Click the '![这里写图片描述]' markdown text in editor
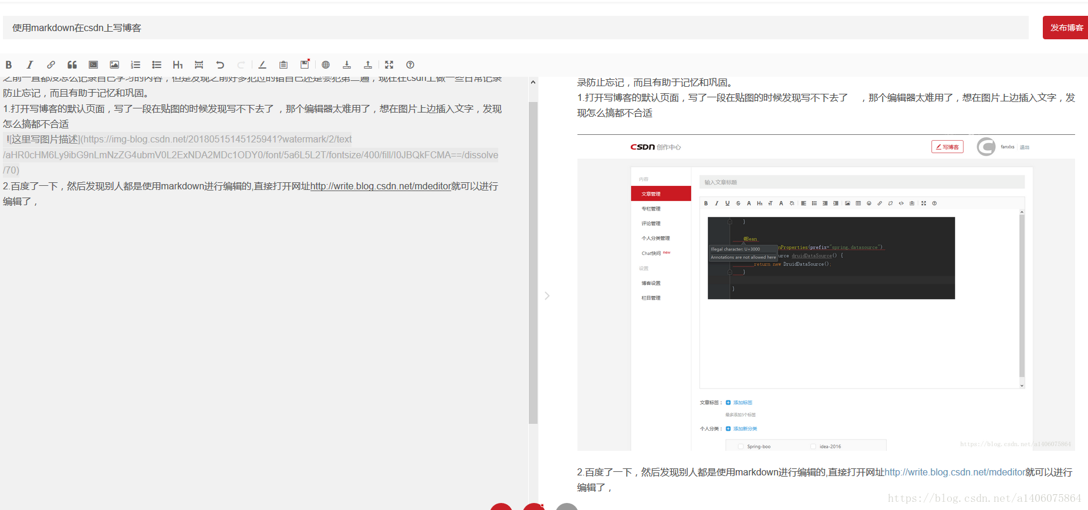Screen dimensions: 1088x510 click(x=43, y=140)
